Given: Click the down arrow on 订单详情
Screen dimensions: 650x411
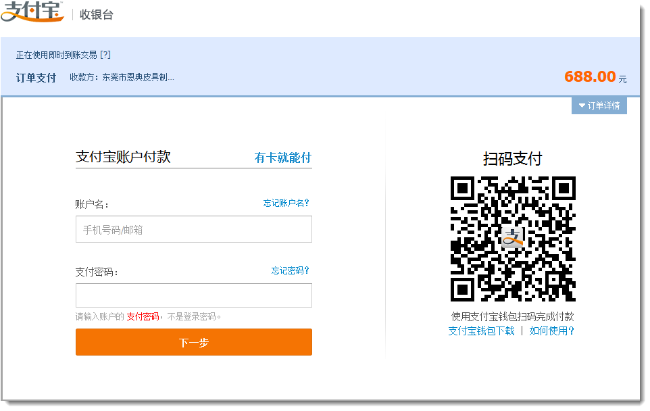Looking at the screenshot, I should click(x=581, y=106).
